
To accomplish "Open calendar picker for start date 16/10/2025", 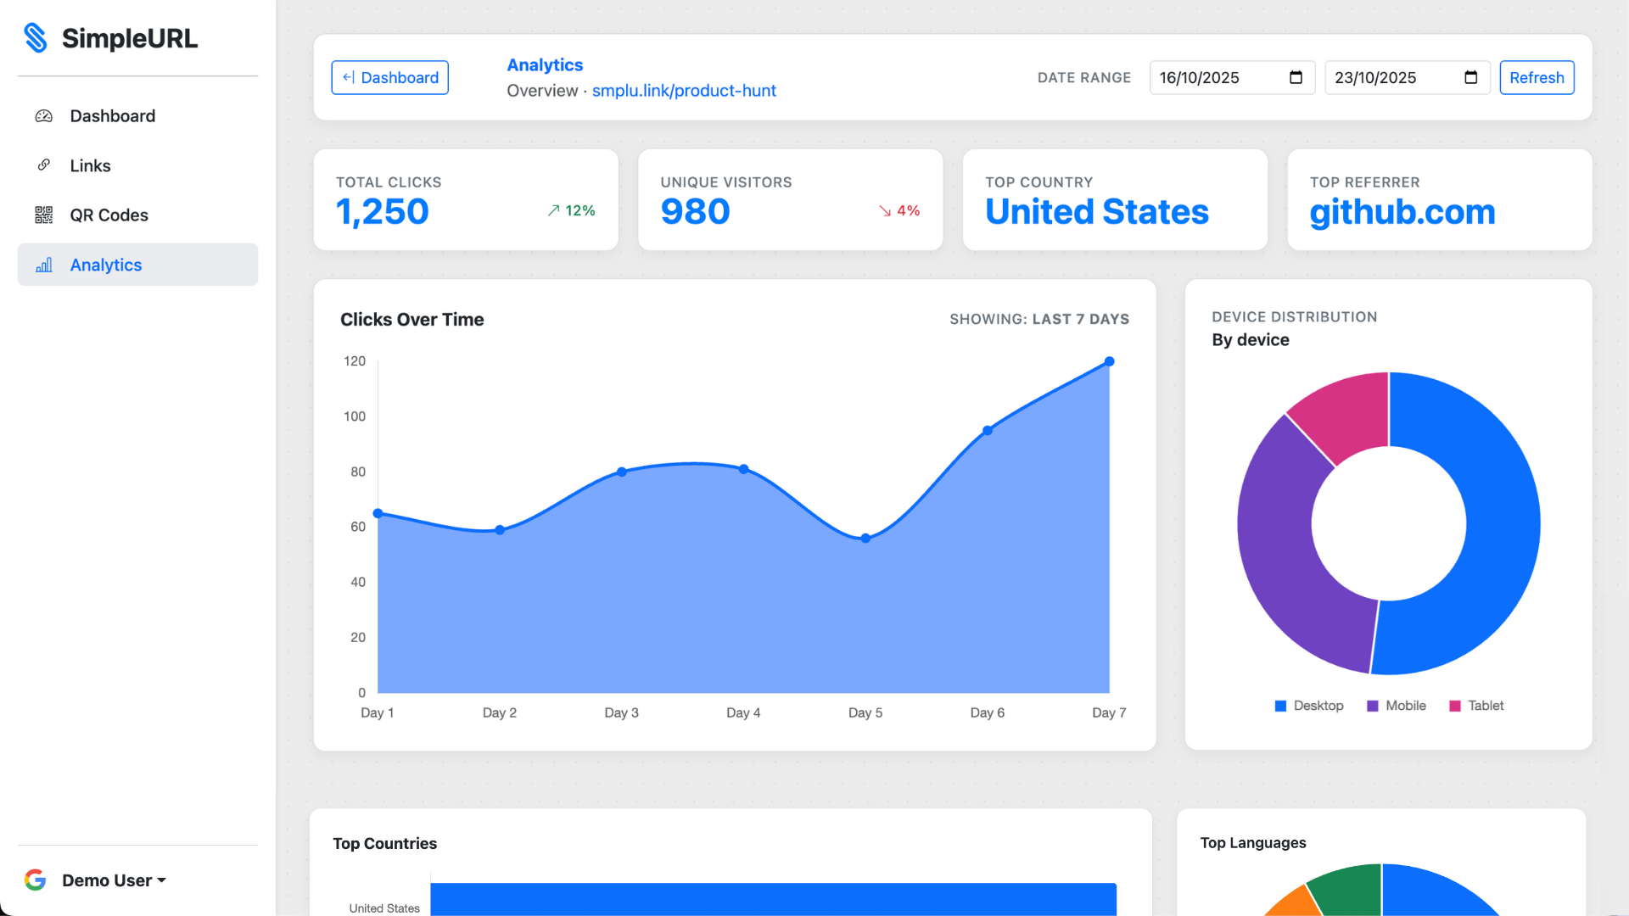I will (x=1296, y=78).
